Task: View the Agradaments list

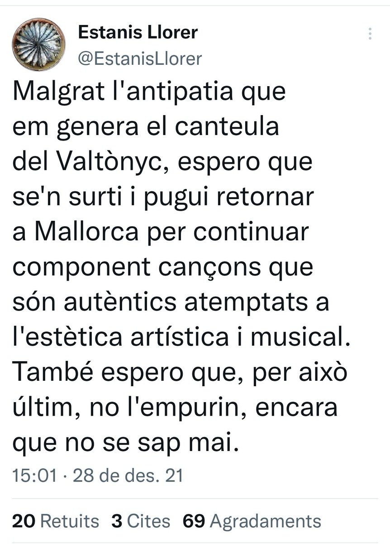Action: coord(266,521)
